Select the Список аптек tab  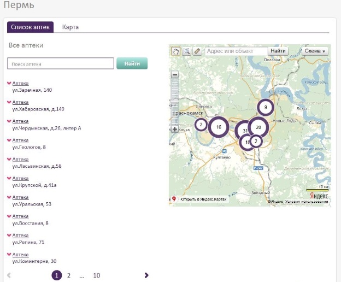pyautogui.click(x=31, y=27)
